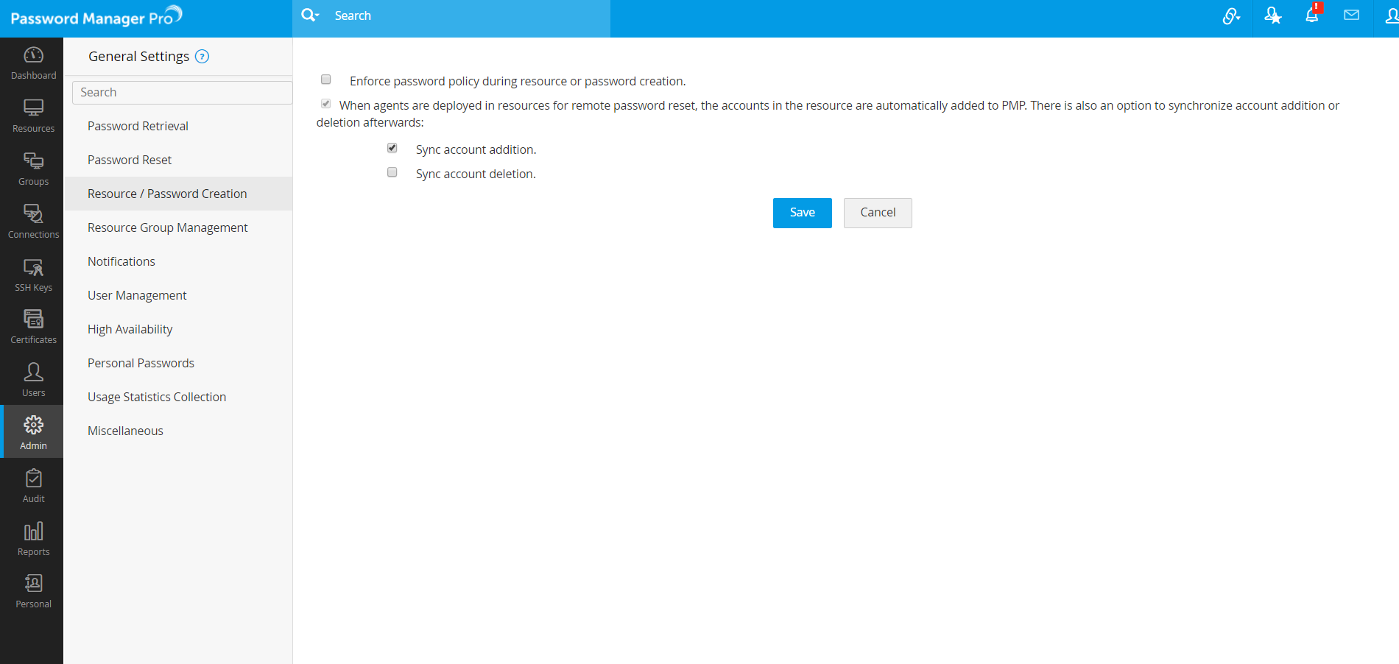Viewport: 1399px width, 664px height.
Task: Expand the top search dropdown arrow
Action: click(317, 15)
